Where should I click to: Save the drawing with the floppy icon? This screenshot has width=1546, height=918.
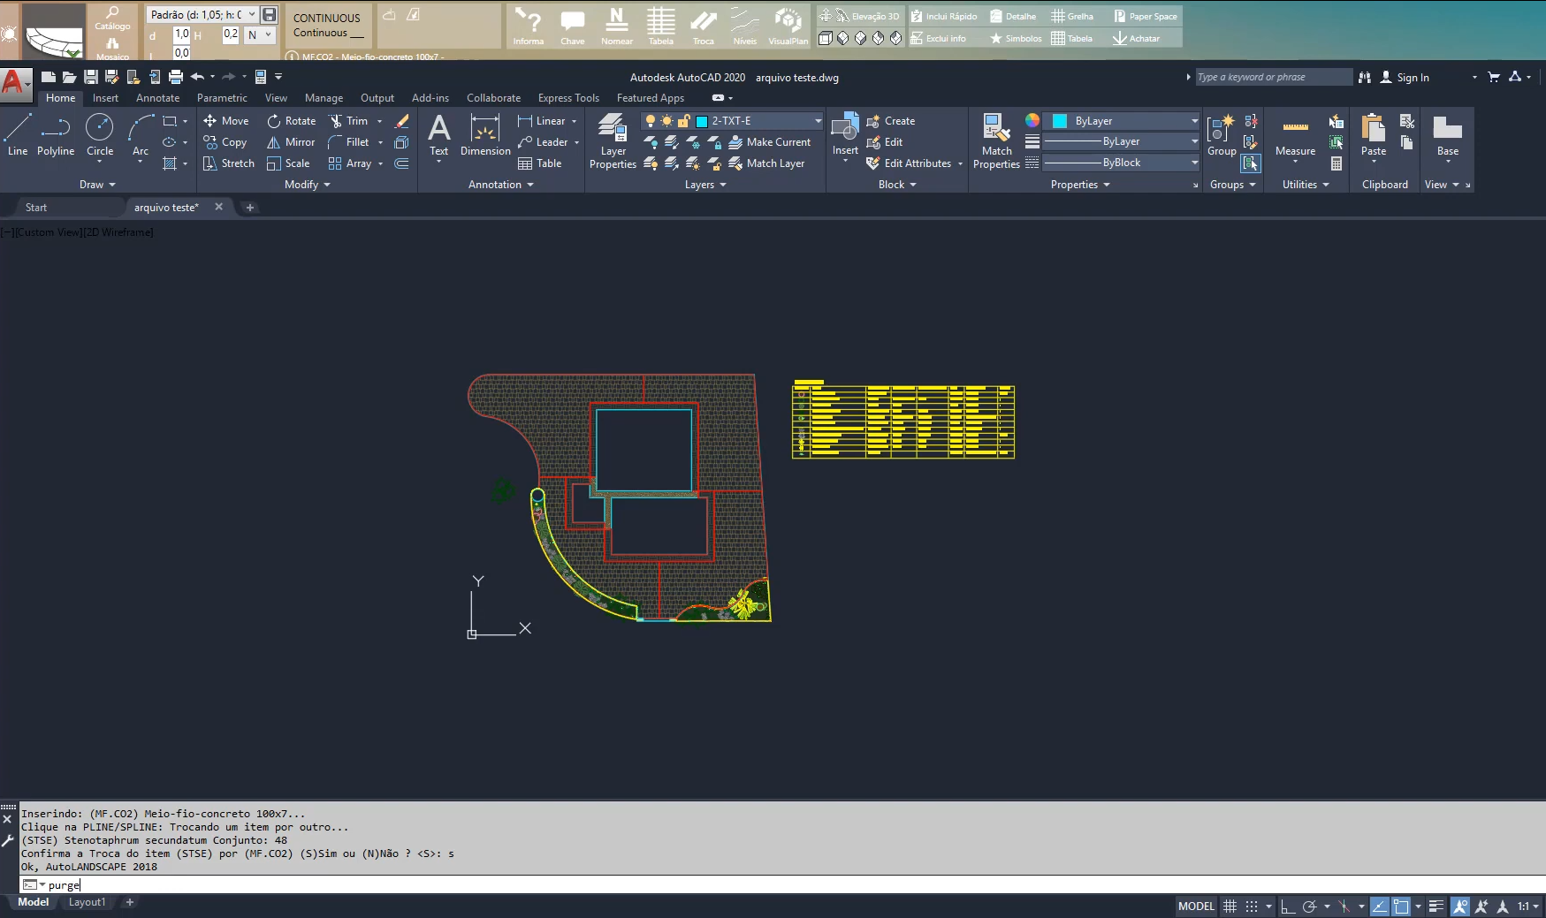click(x=90, y=77)
